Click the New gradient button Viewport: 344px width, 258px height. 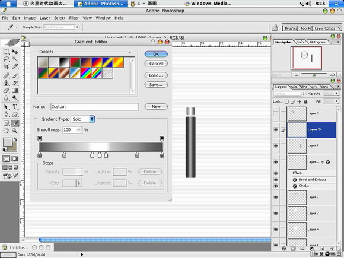pos(156,107)
